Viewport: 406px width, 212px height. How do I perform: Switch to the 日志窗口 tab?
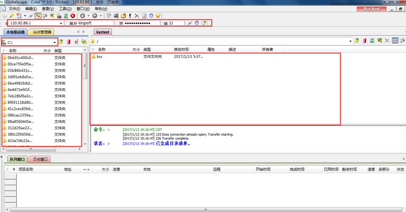coord(40,159)
